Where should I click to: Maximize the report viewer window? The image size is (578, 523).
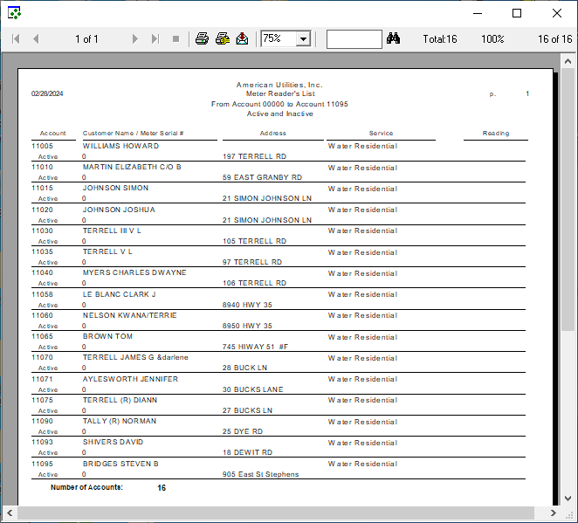(x=517, y=13)
